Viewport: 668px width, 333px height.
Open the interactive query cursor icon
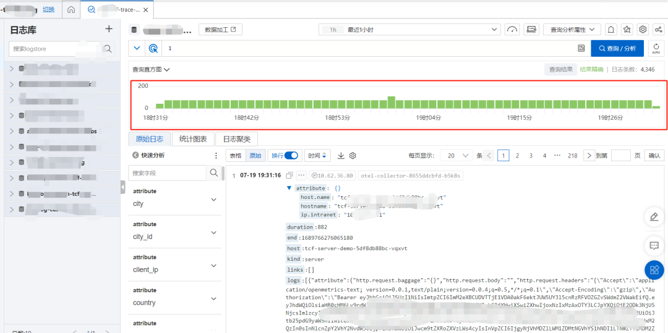tap(153, 48)
